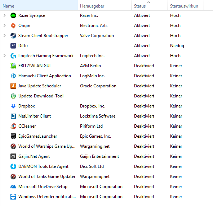Screen dimensions: 213x206
Task: Select Microsoft OneDrive Setup name text
Action: coord(43,187)
